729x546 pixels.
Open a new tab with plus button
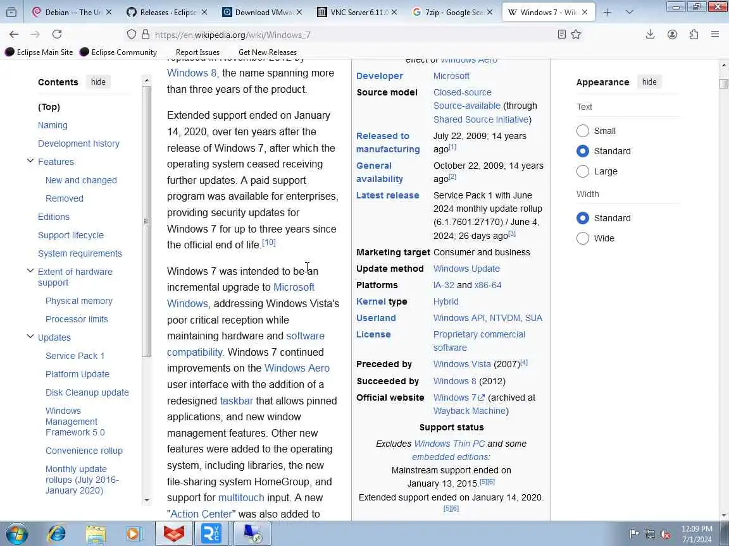[x=607, y=13]
